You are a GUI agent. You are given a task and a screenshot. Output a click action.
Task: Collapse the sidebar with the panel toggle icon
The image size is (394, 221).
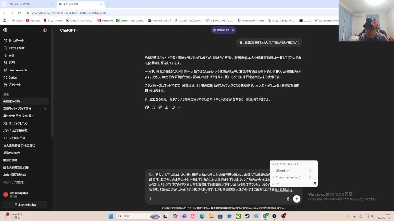(x=45, y=30)
